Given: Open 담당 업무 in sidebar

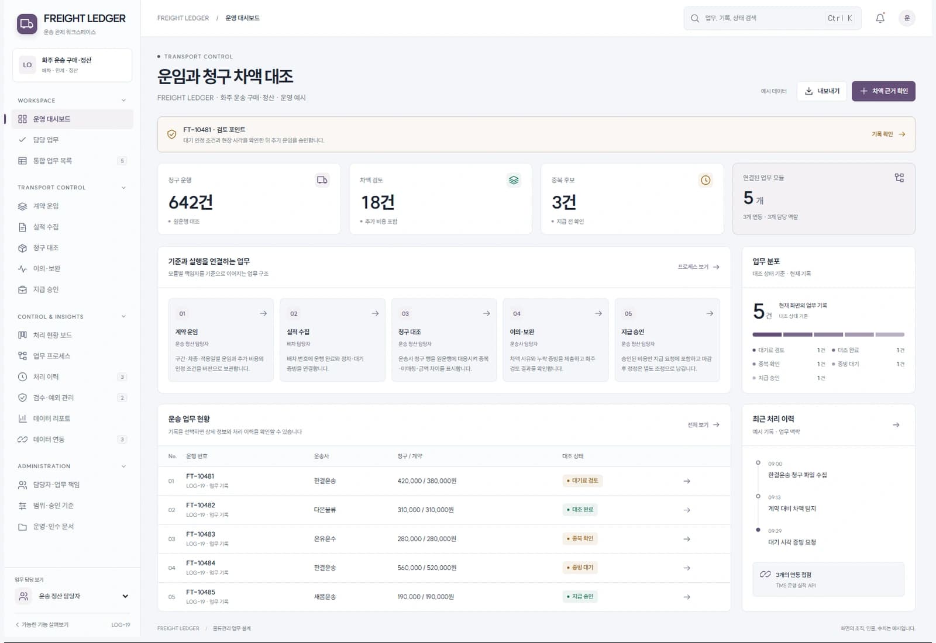Looking at the screenshot, I should tap(72, 140).
